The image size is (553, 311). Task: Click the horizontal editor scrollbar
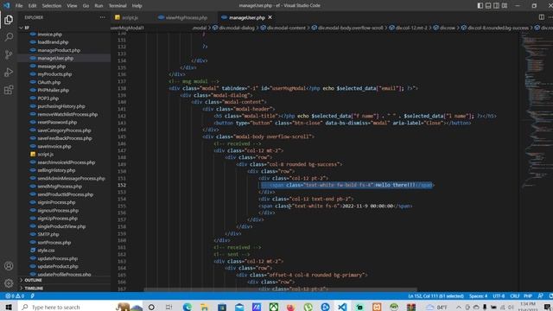point(280,290)
